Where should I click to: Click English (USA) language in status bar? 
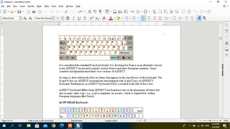111,121
